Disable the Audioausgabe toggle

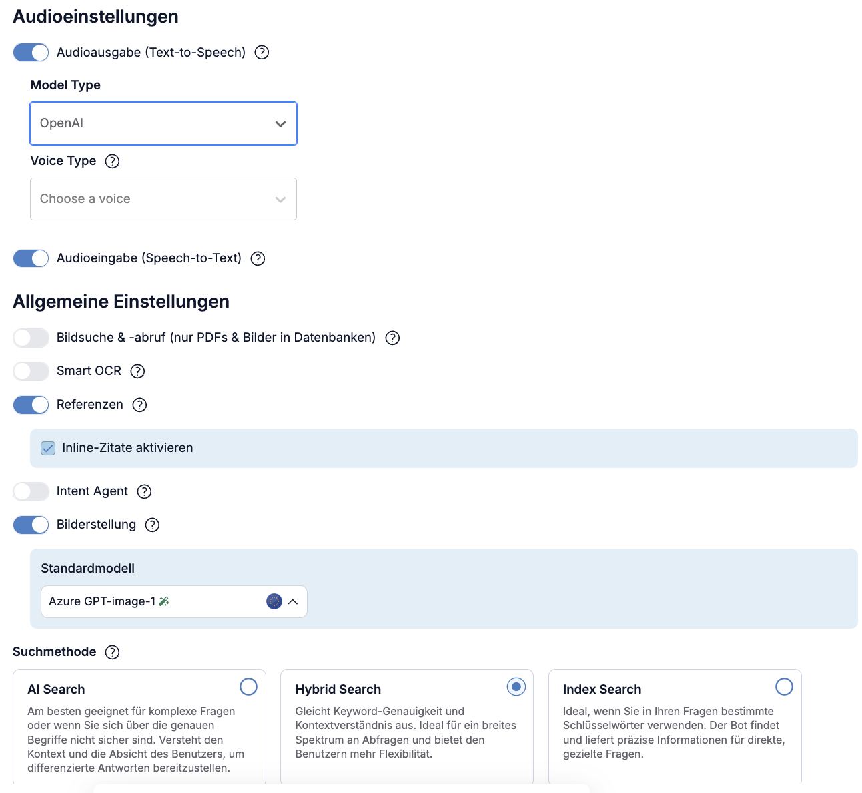point(31,53)
